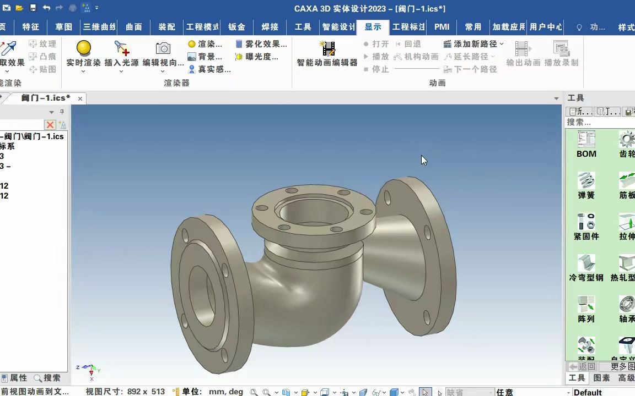Switch to the 草图 ribbon tab
Image resolution: width=635 pixels, height=396 pixels.
[63, 27]
